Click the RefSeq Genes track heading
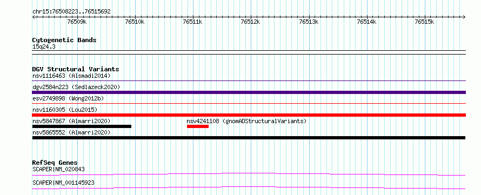 (x=55, y=163)
